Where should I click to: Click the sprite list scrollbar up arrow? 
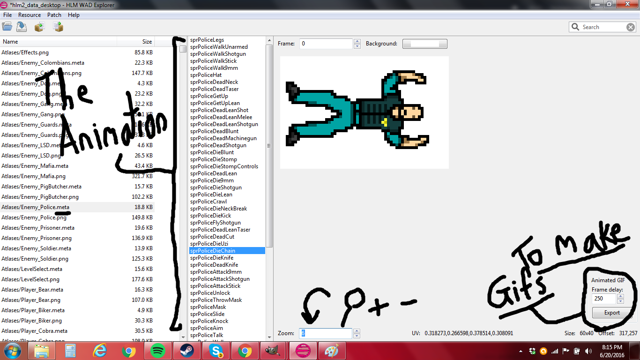coord(269,40)
